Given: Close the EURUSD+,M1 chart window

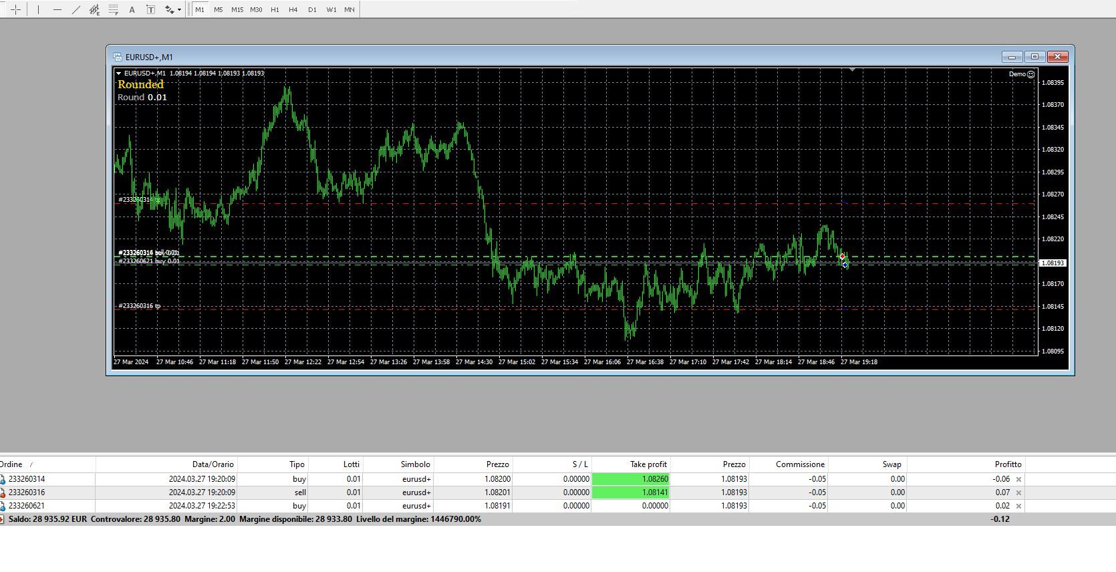Looking at the screenshot, I should coord(1057,57).
